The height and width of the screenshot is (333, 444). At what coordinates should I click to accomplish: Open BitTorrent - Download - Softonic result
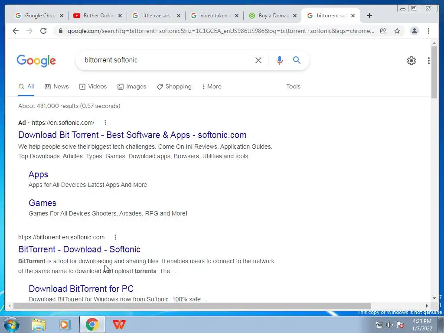pos(79,249)
